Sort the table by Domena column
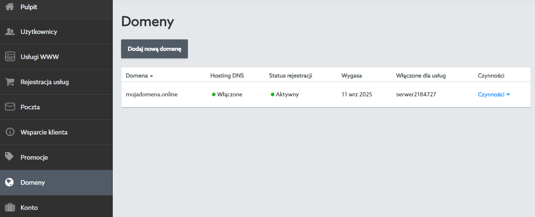The width and height of the screenshot is (535, 217). [137, 76]
